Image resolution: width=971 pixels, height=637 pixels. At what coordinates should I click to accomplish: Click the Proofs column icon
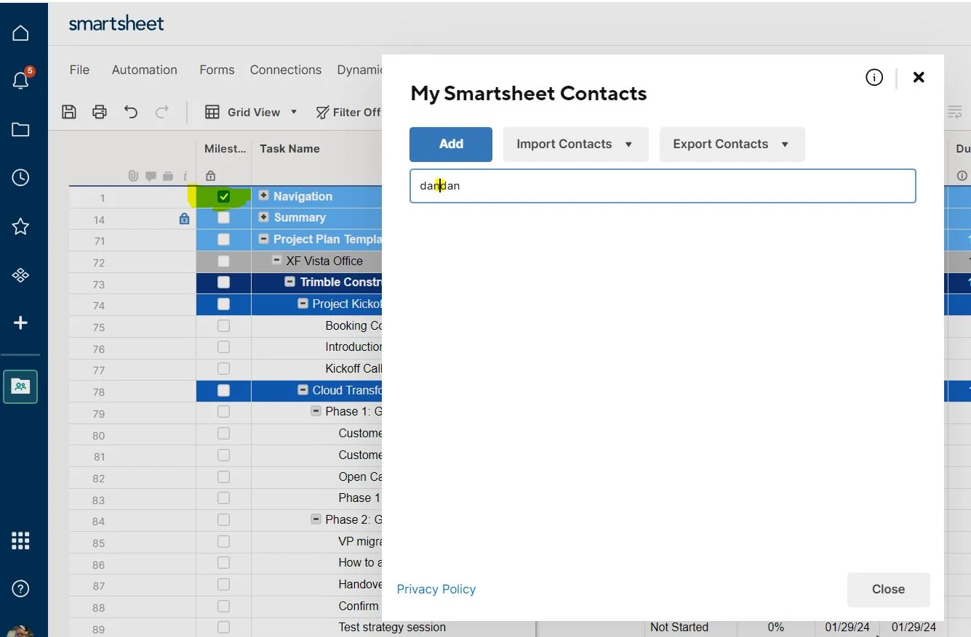pos(168,176)
